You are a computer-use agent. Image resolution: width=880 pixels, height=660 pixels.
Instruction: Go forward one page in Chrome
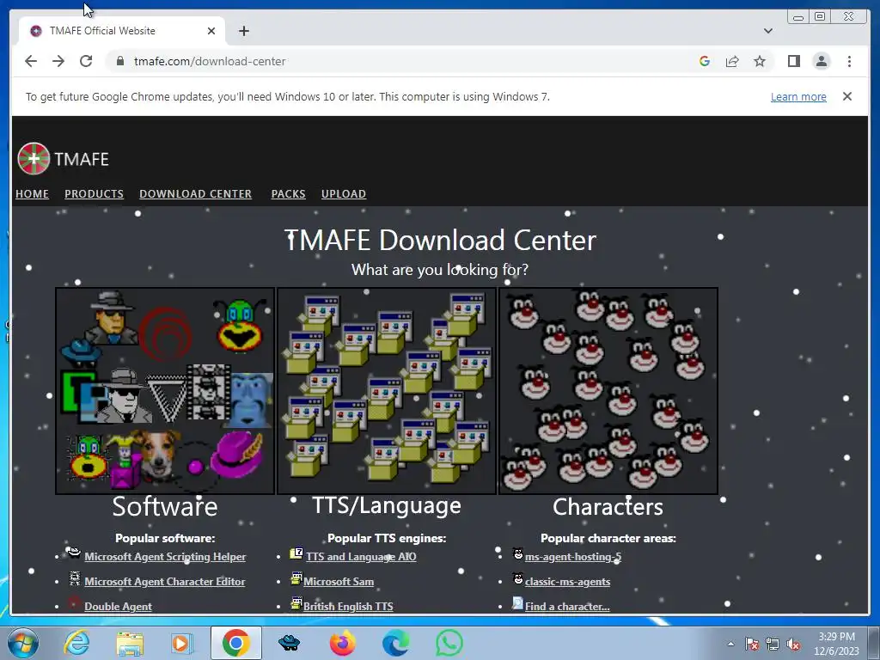click(x=58, y=61)
